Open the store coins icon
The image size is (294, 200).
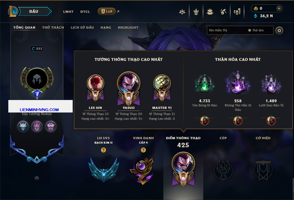(237, 12)
